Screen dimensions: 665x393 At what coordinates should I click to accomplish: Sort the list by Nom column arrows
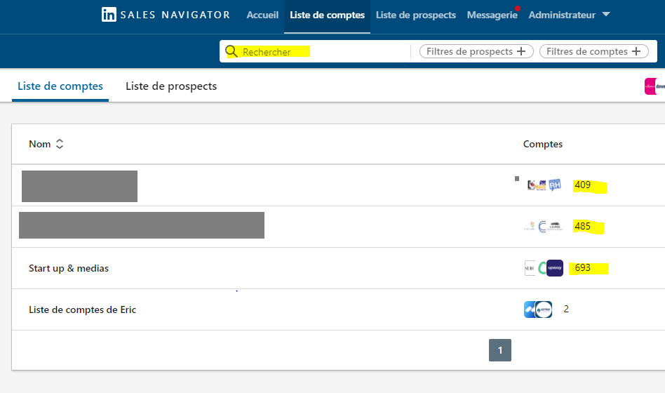[60, 144]
